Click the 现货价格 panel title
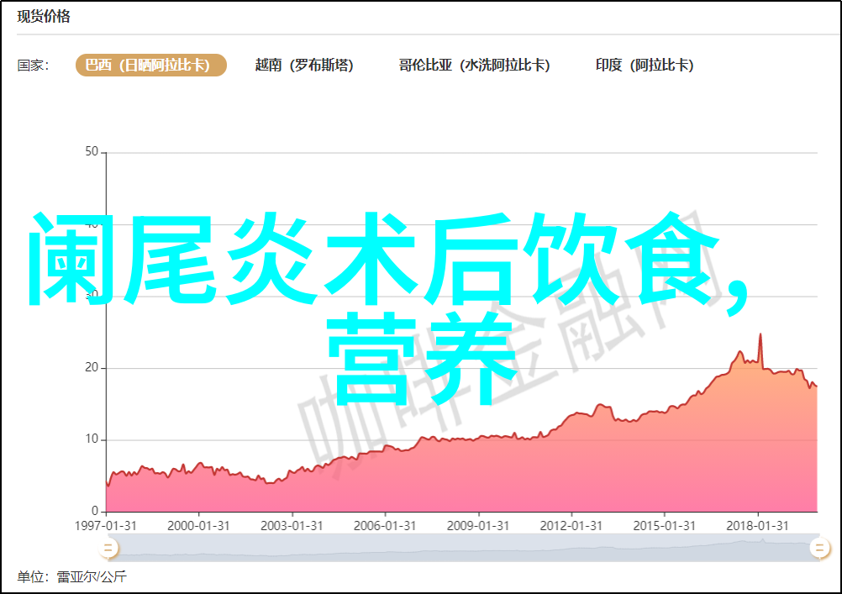The image size is (842, 594). [x=45, y=17]
